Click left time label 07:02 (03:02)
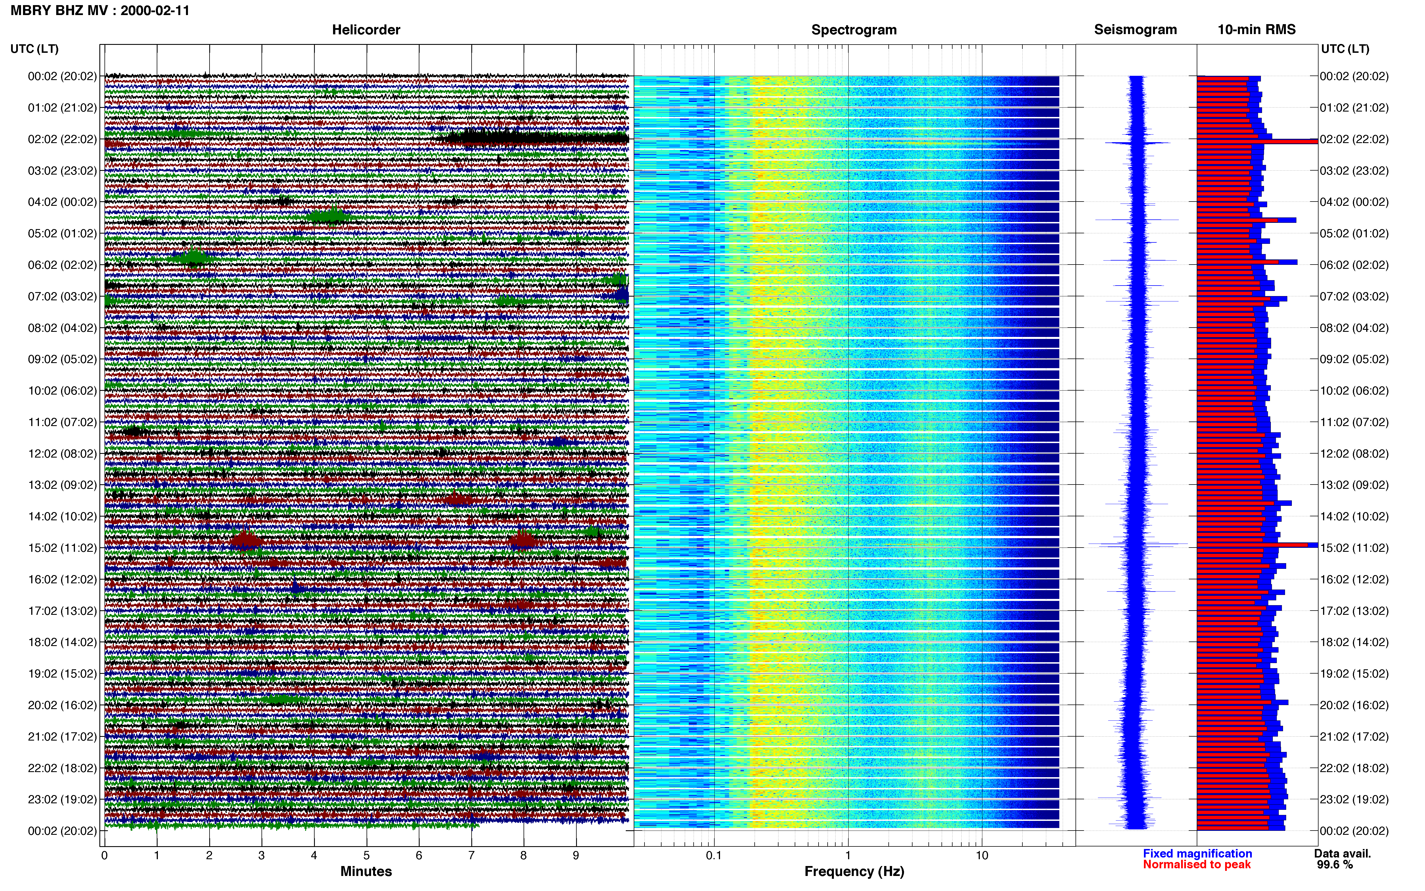 pos(62,296)
